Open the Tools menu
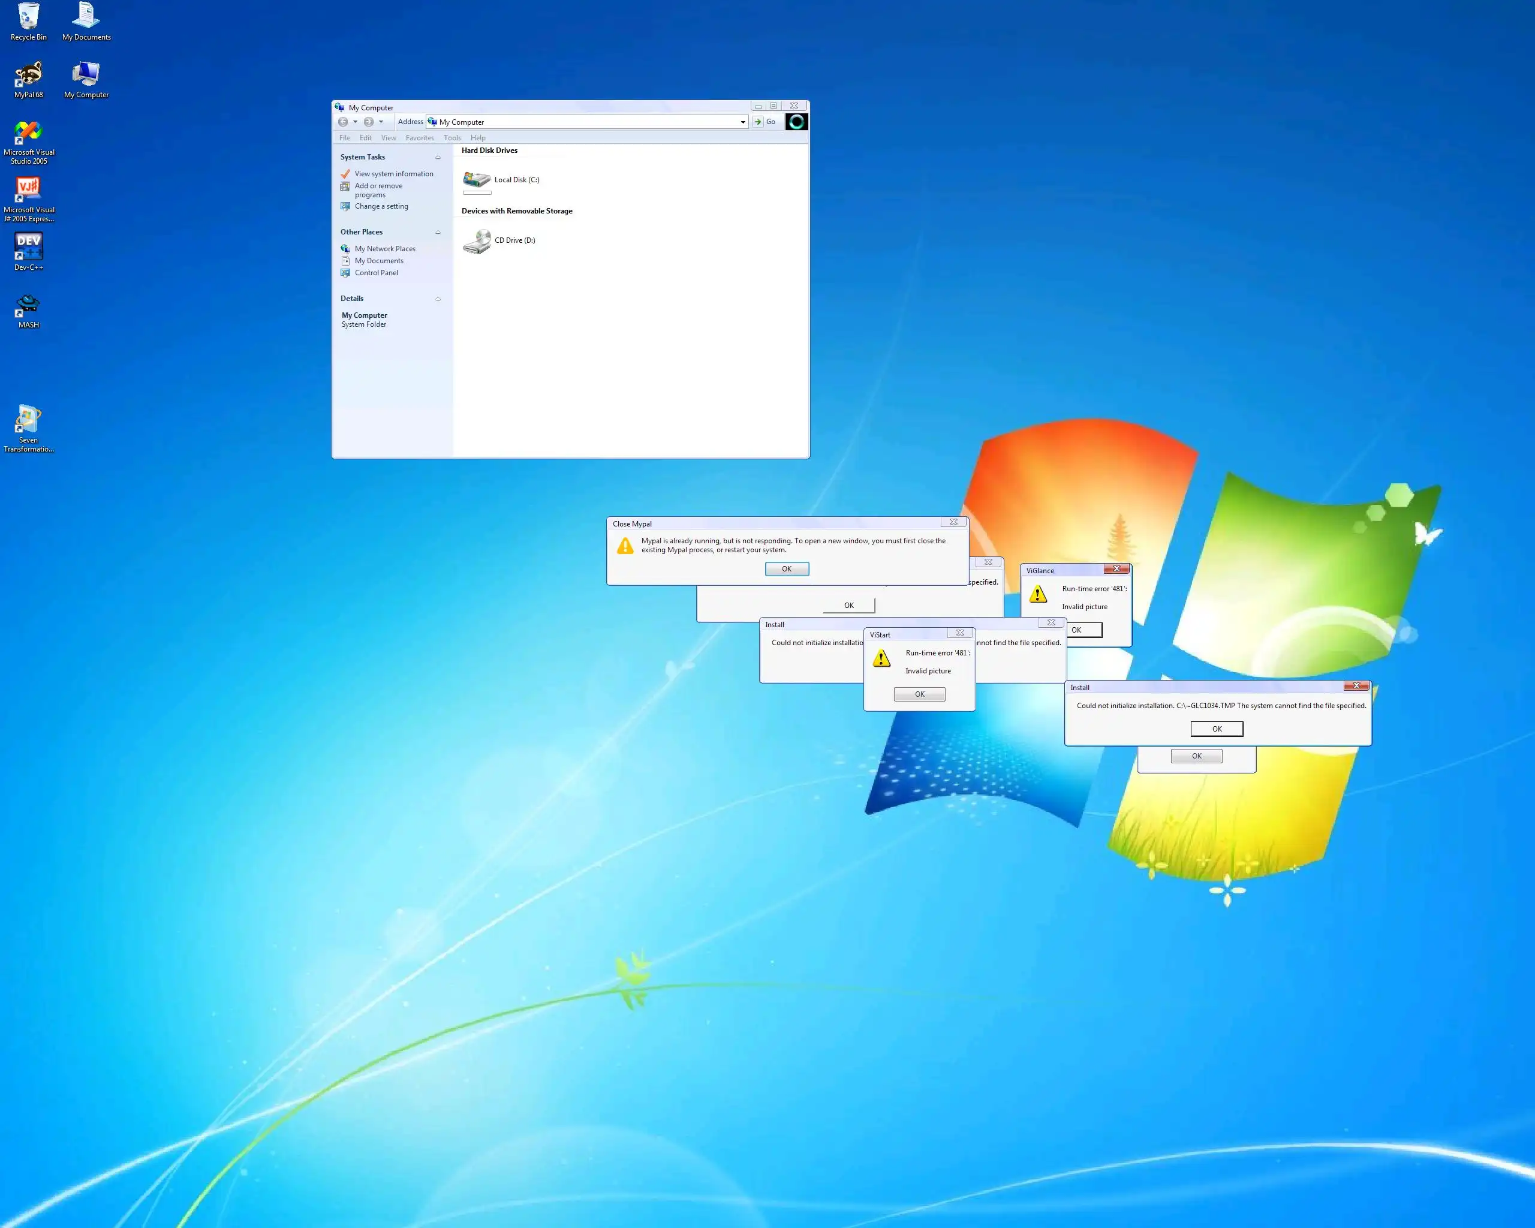 [x=452, y=138]
